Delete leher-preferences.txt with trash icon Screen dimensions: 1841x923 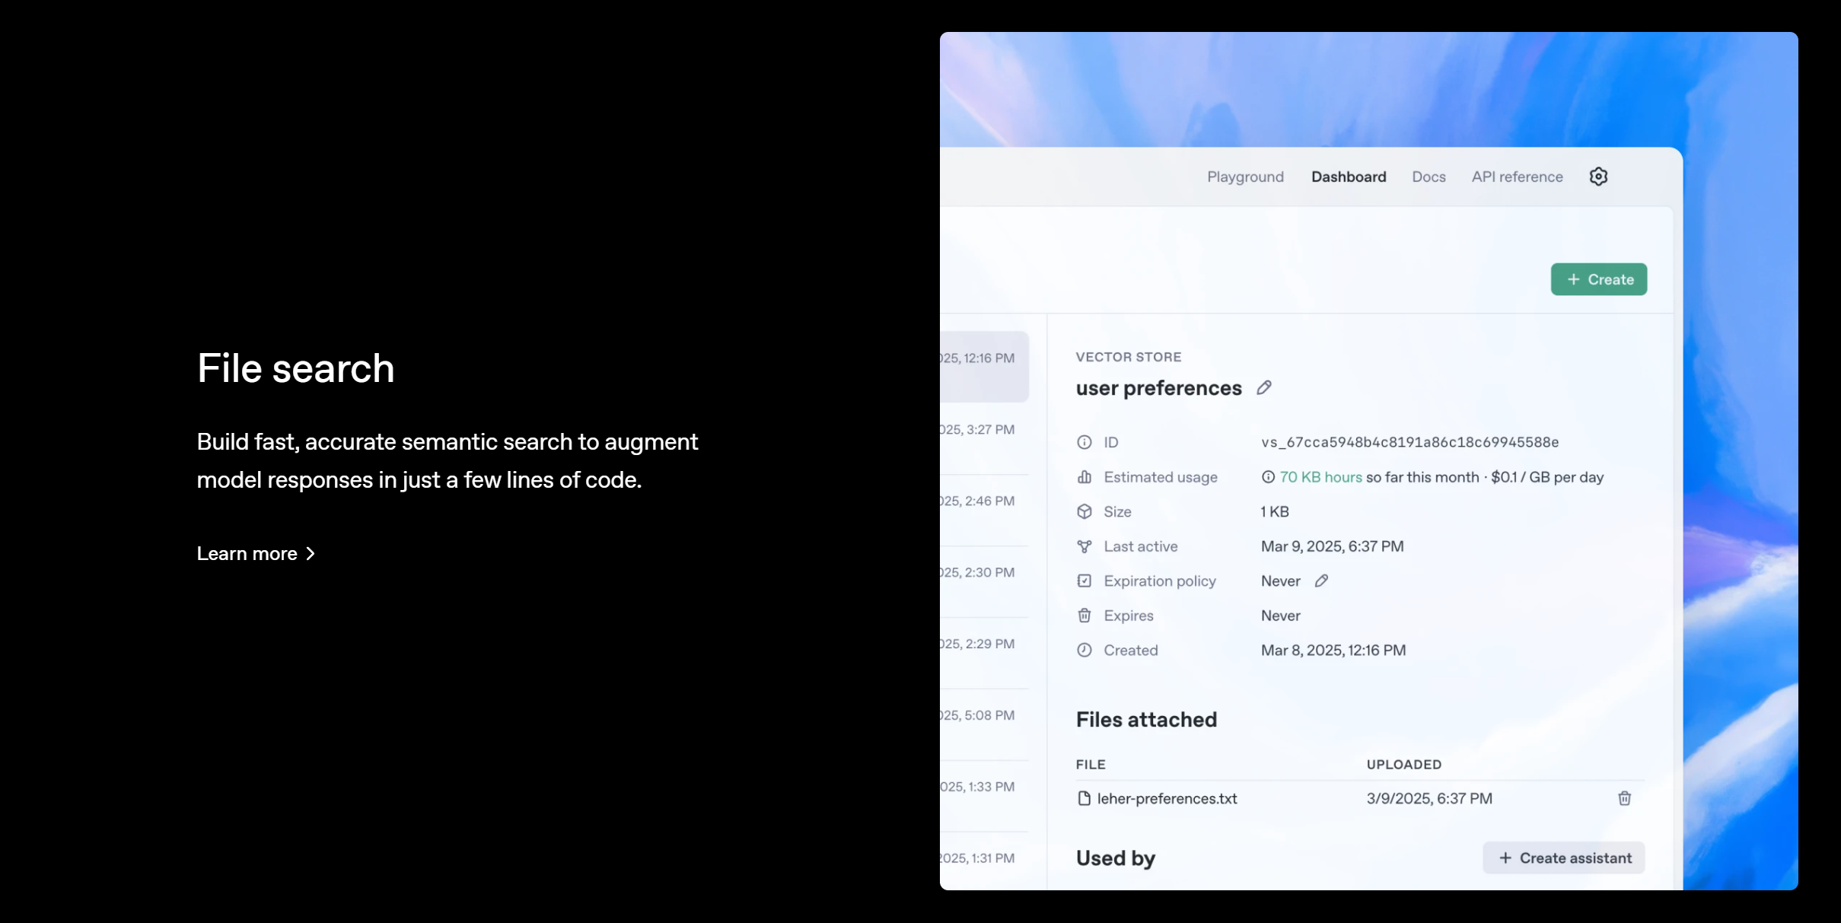[1624, 798]
